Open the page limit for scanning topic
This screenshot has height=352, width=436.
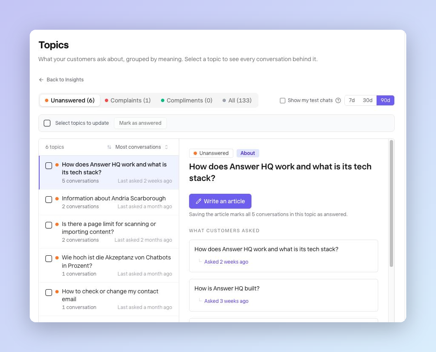coord(109,232)
